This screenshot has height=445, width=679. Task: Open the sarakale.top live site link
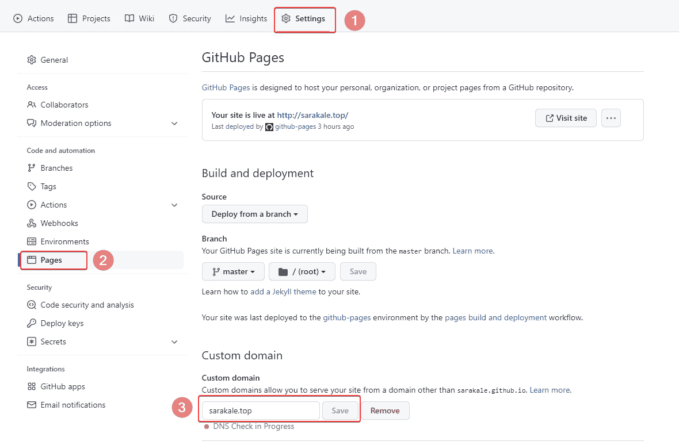[312, 115]
